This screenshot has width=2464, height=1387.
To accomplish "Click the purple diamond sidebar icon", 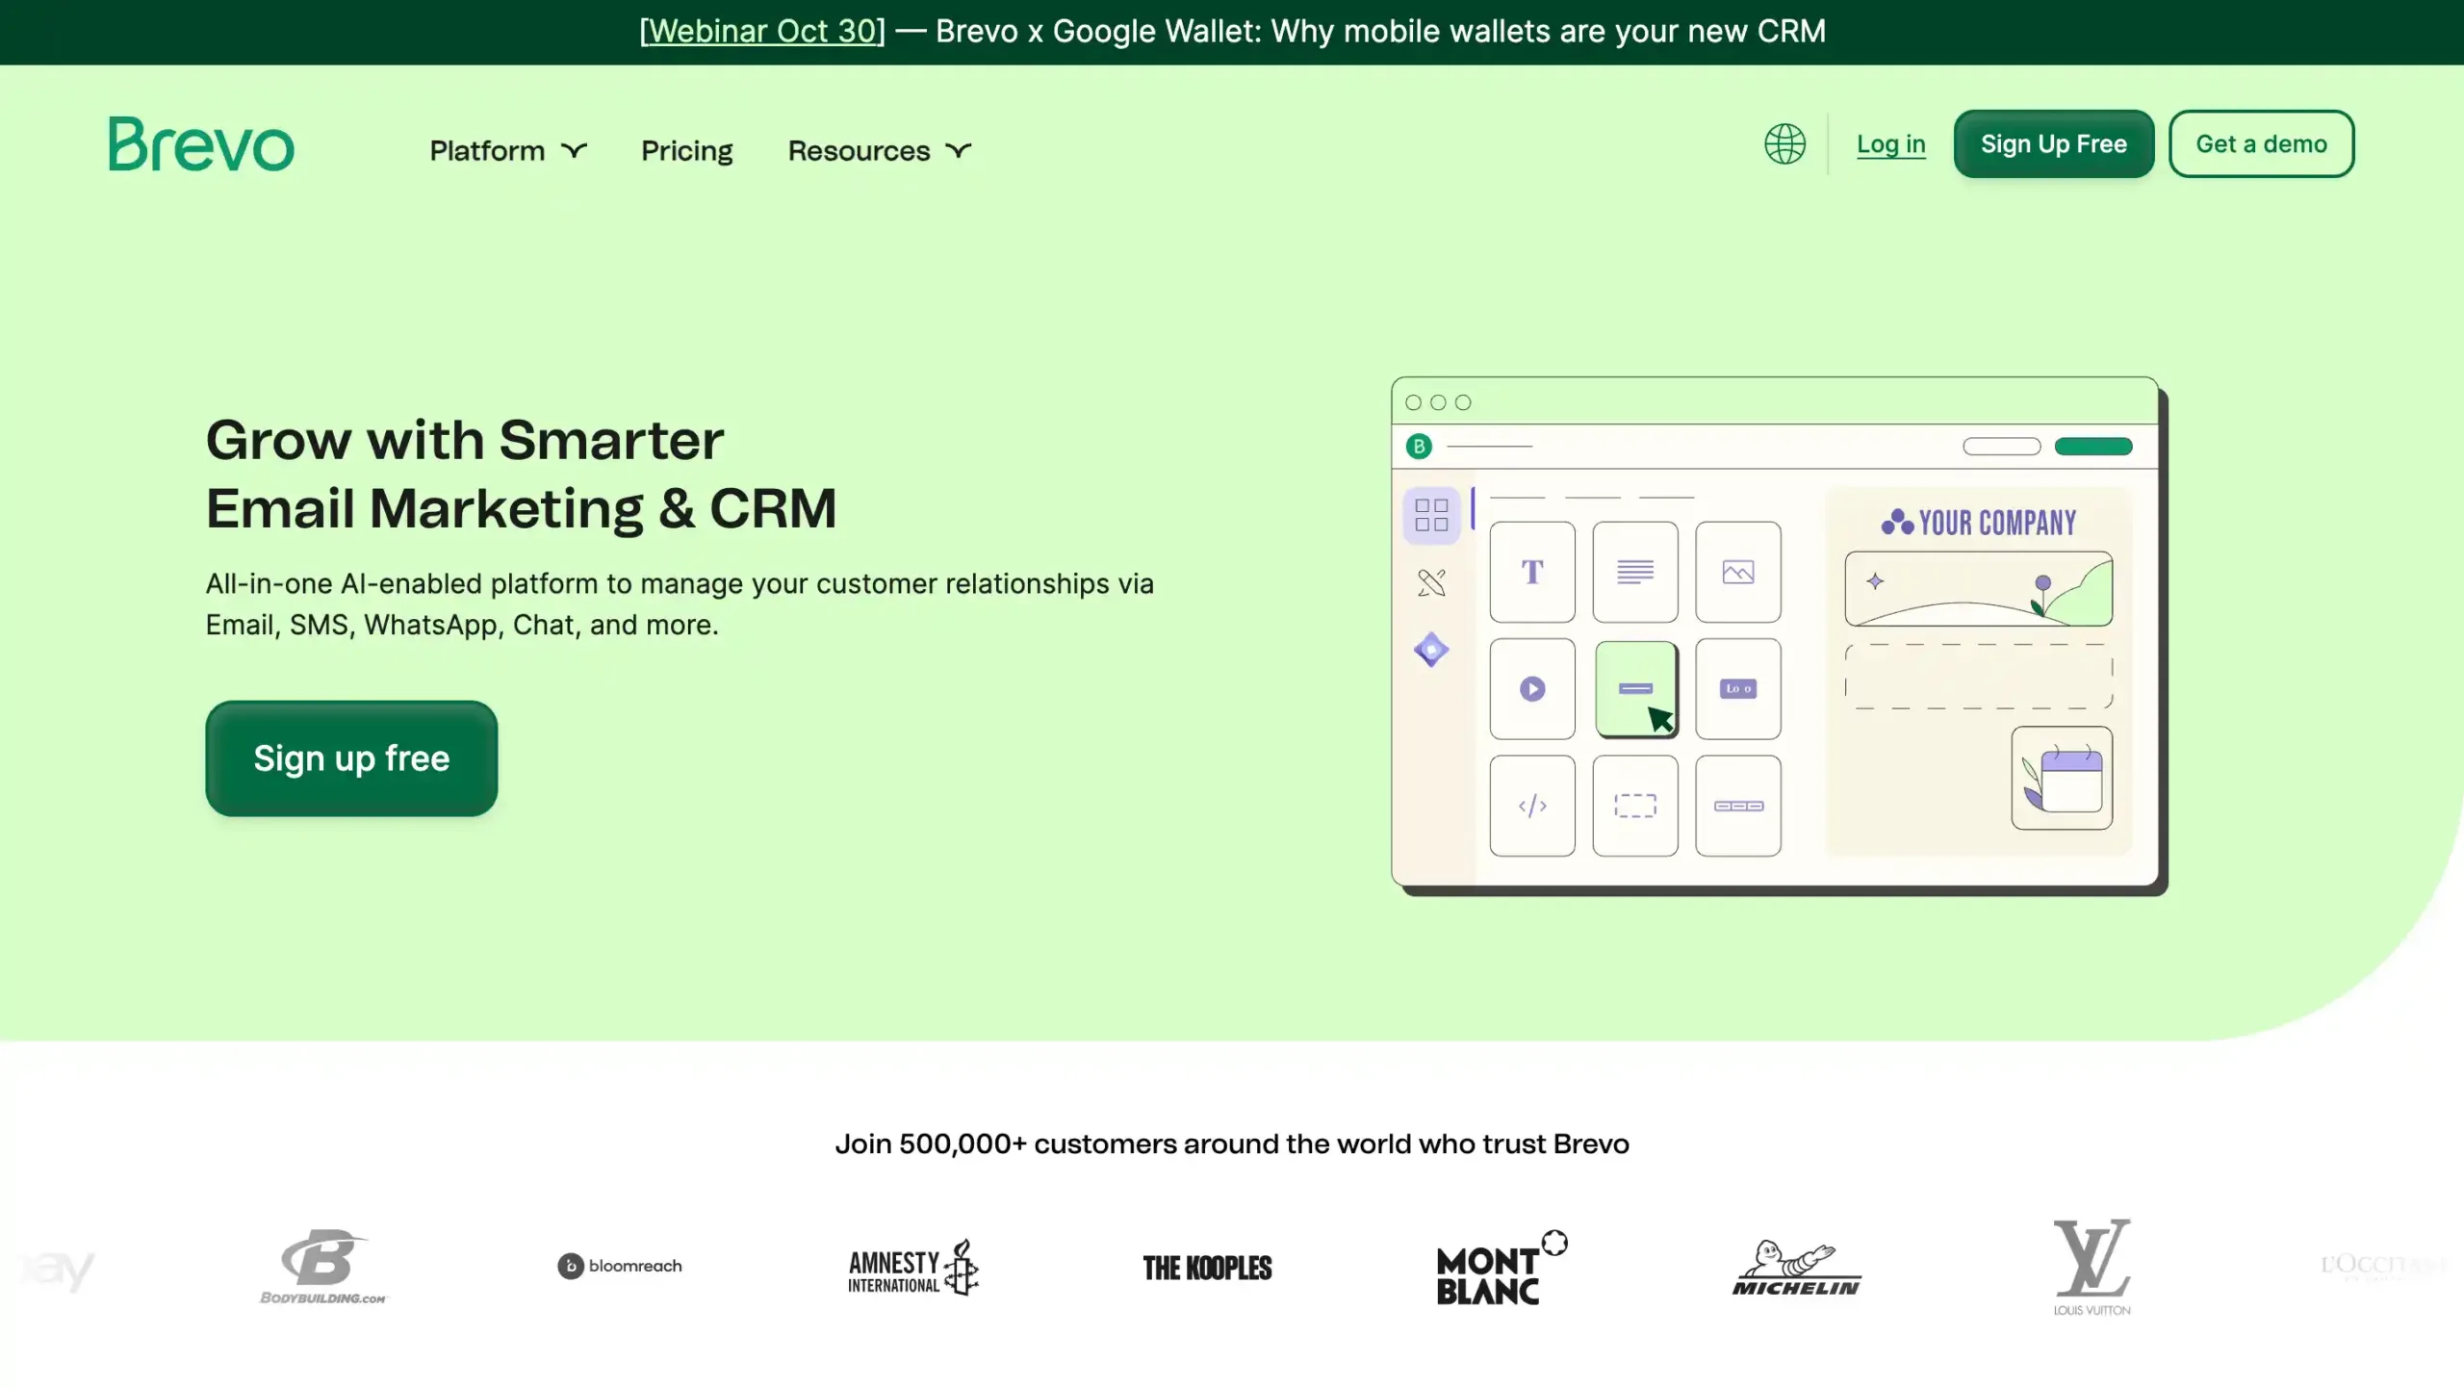I will click(x=1431, y=650).
